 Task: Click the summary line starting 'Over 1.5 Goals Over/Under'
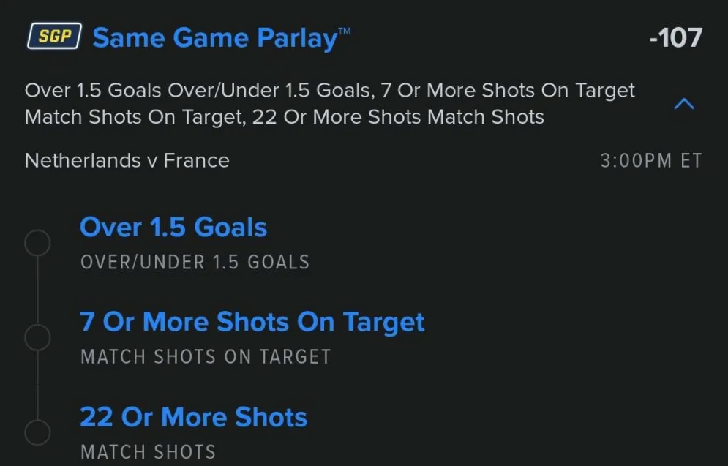[329, 91]
